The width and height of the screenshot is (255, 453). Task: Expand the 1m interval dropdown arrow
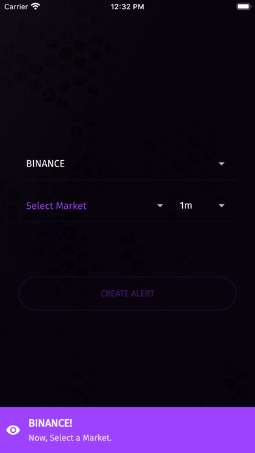222,206
